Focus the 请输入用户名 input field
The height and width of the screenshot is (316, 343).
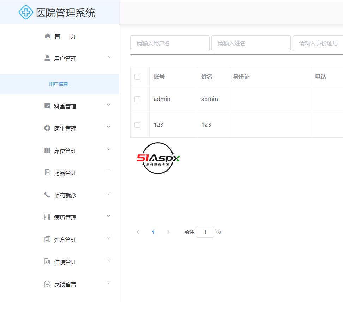tap(170, 43)
